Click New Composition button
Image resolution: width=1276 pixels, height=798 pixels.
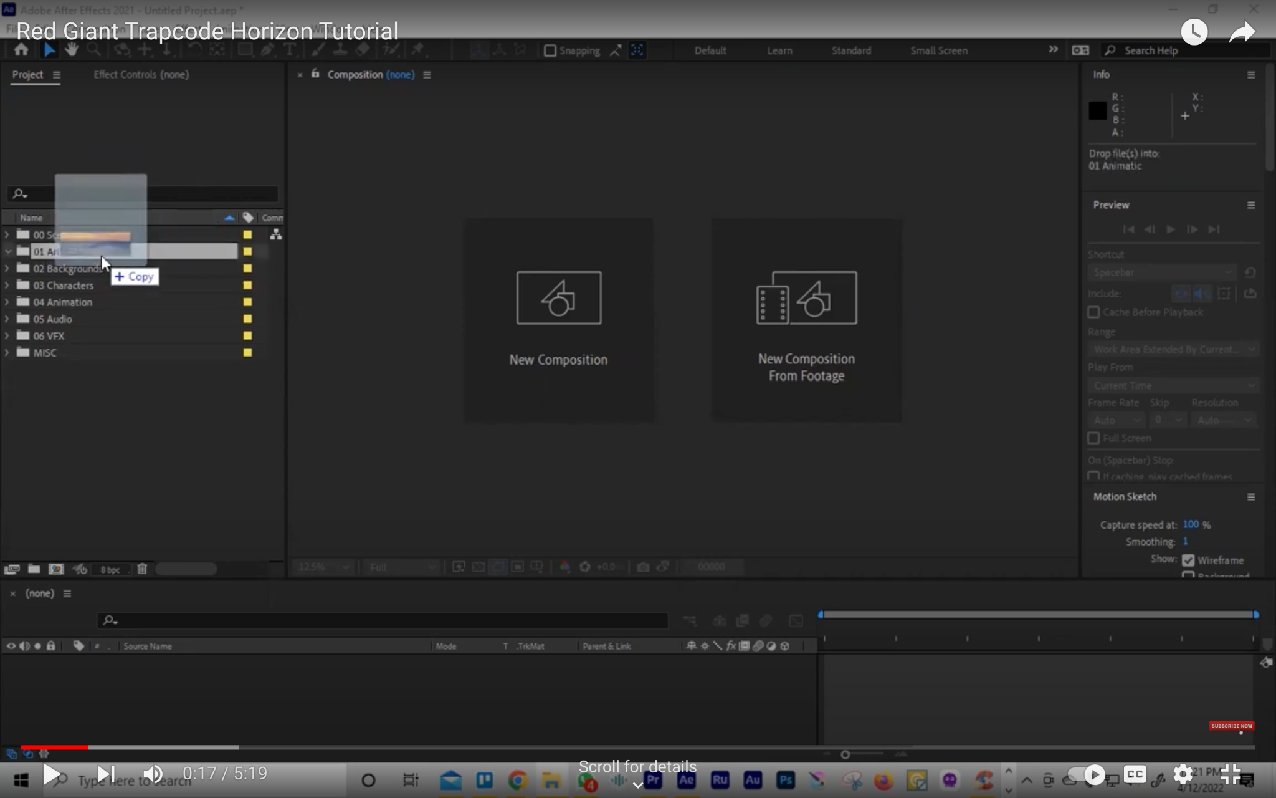(559, 319)
